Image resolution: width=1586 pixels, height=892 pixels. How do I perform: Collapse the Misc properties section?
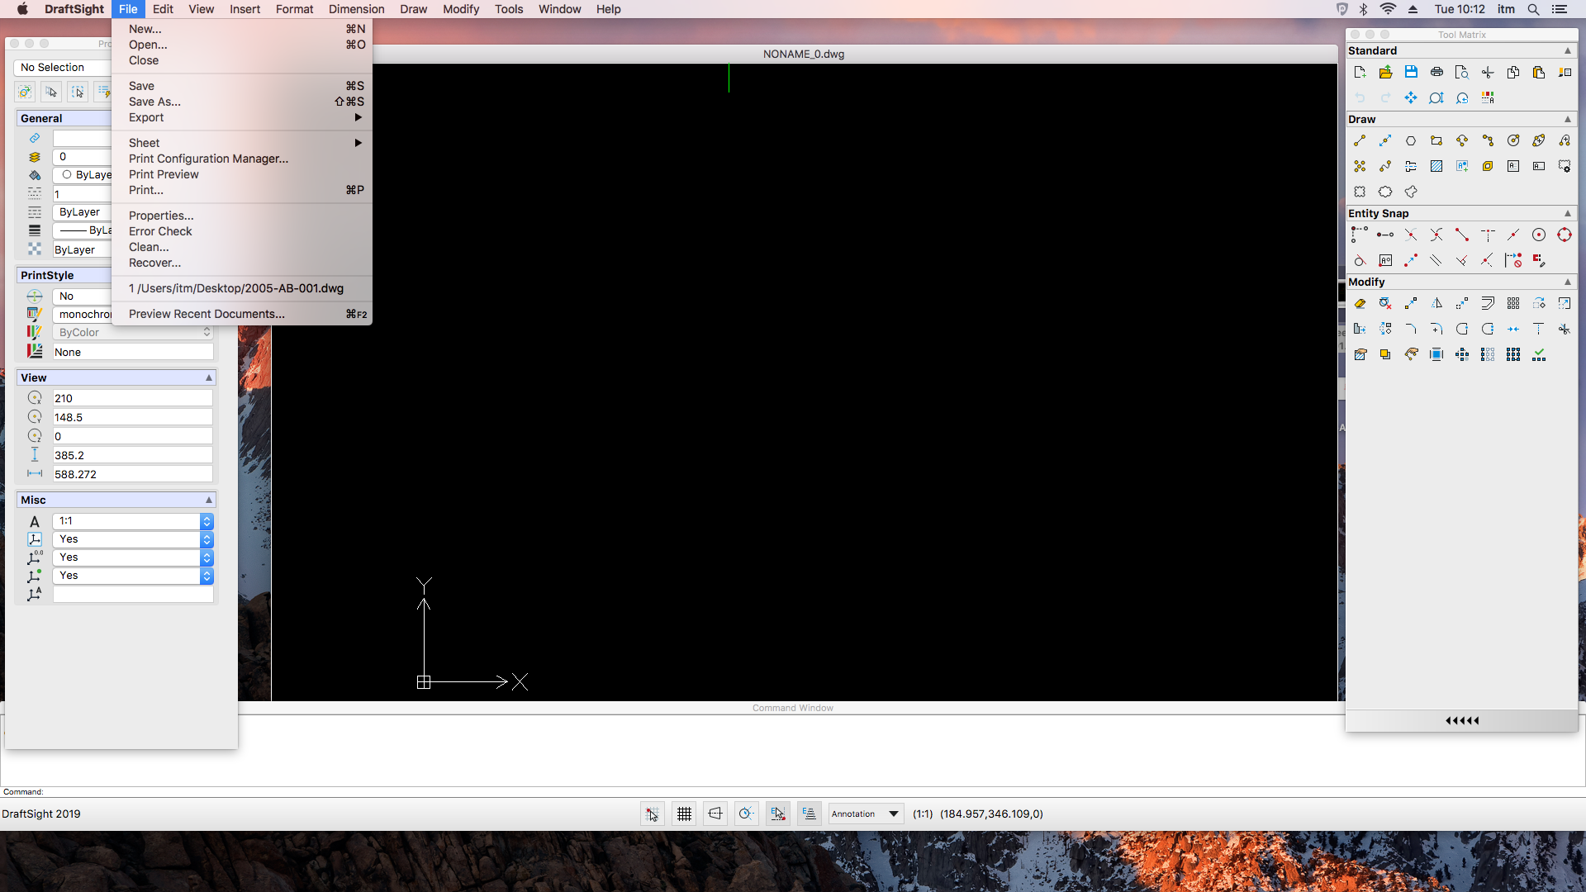pos(209,500)
